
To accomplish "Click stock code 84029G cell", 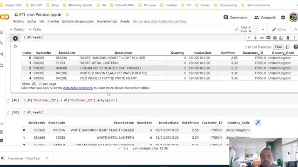I will (x=61, y=73).
